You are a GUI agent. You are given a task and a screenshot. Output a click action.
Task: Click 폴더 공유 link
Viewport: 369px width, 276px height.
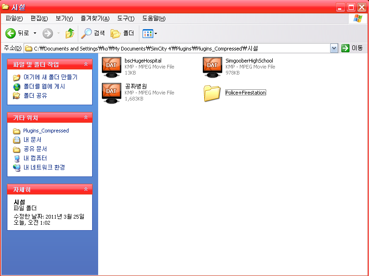pyautogui.click(x=35, y=95)
